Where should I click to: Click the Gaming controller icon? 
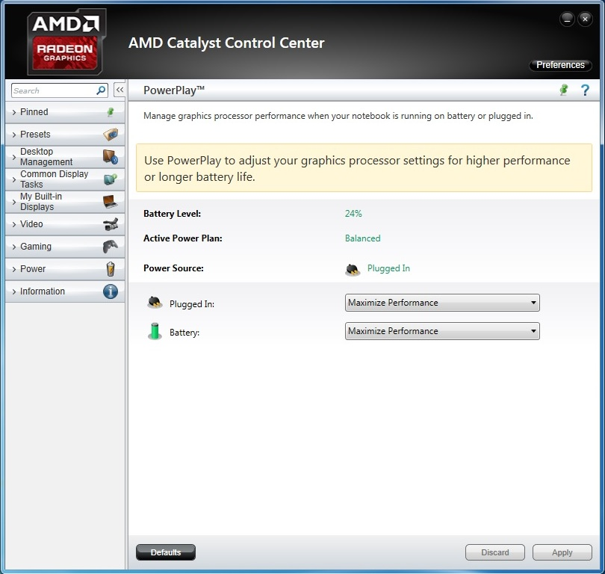pos(111,247)
